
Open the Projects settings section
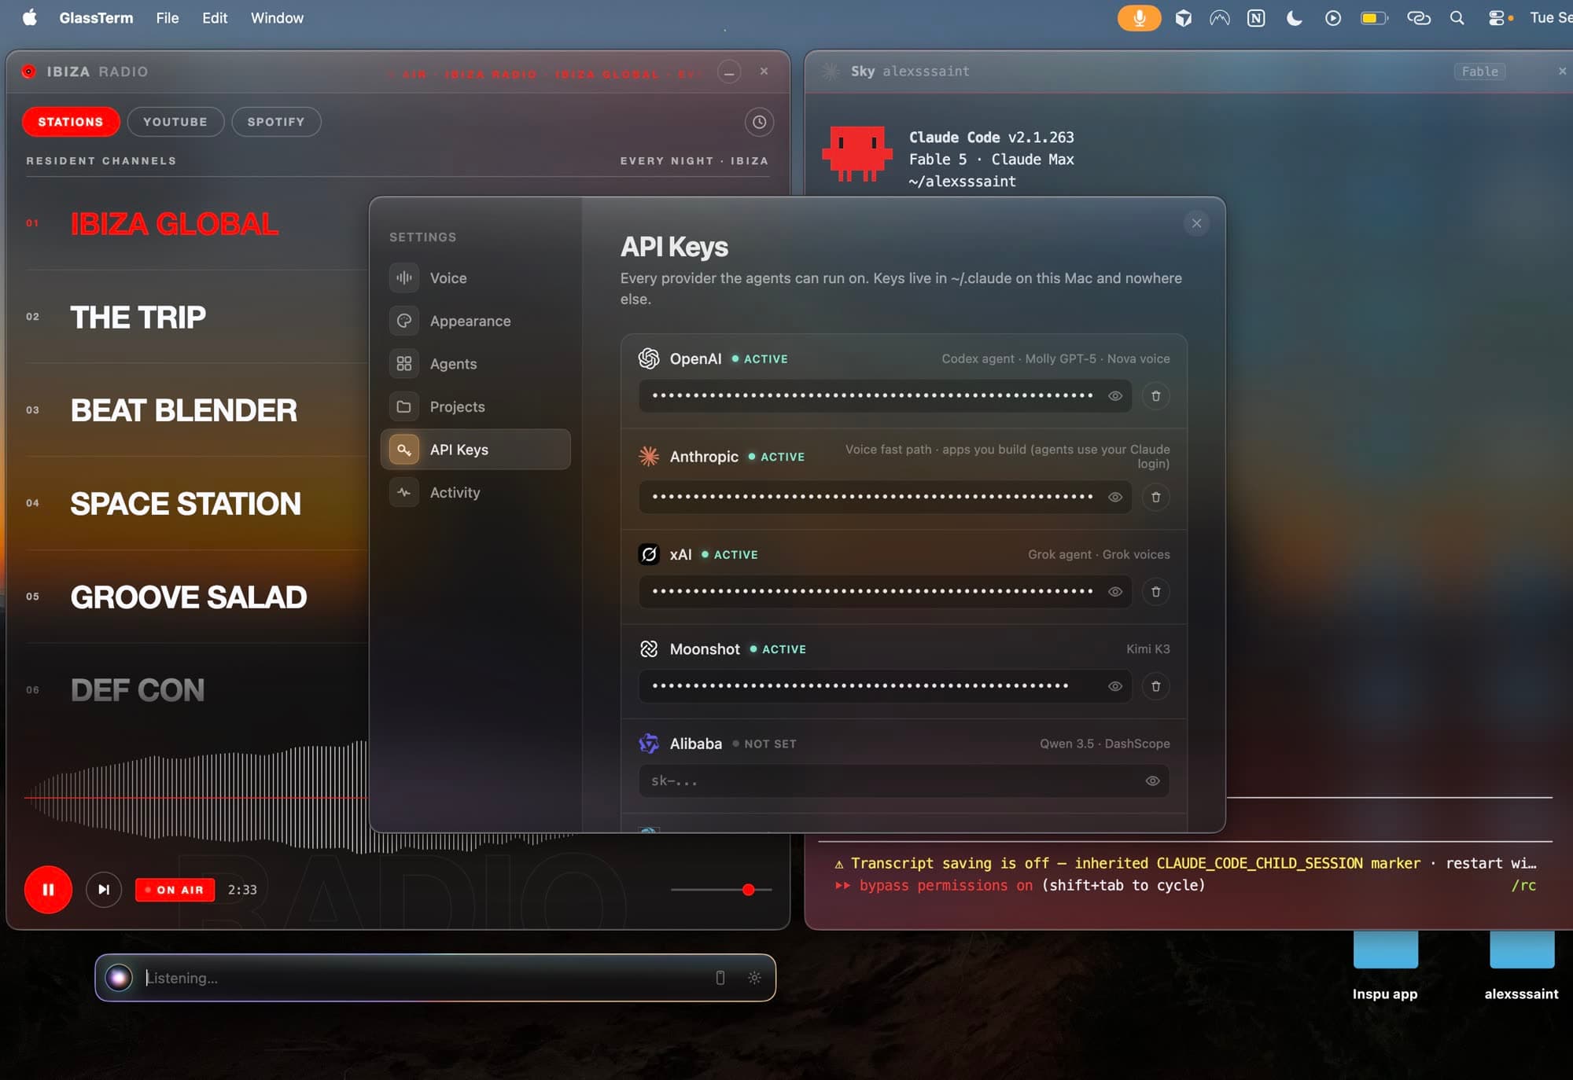pos(475,406)
